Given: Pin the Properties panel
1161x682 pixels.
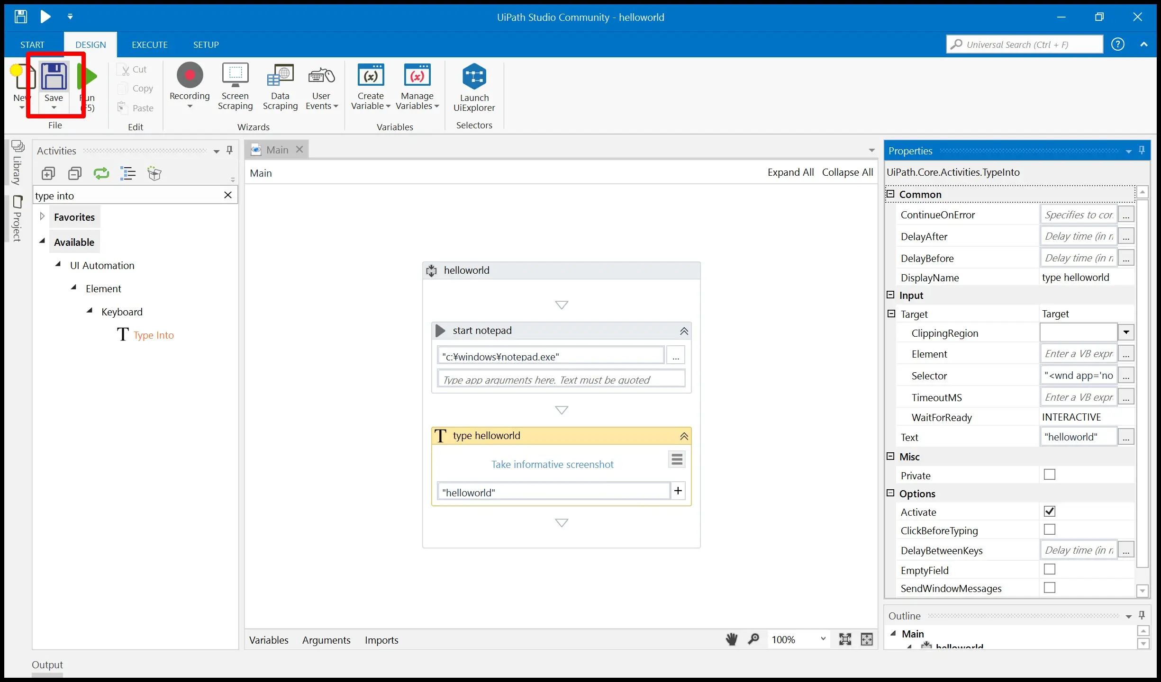Looking at the screenshot, I should point(1142,151).
